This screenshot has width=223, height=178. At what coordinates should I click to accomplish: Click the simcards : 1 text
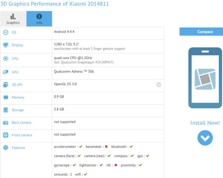[x=63, y=174]
